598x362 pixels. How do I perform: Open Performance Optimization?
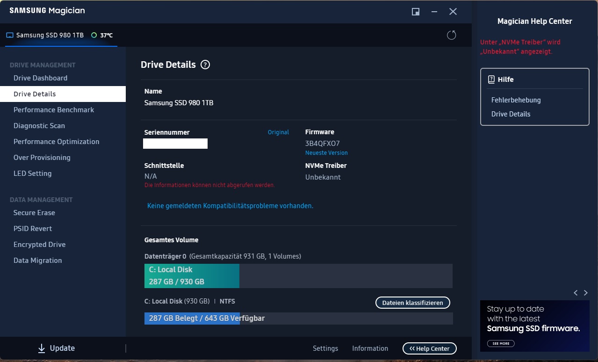click(56, 142)
